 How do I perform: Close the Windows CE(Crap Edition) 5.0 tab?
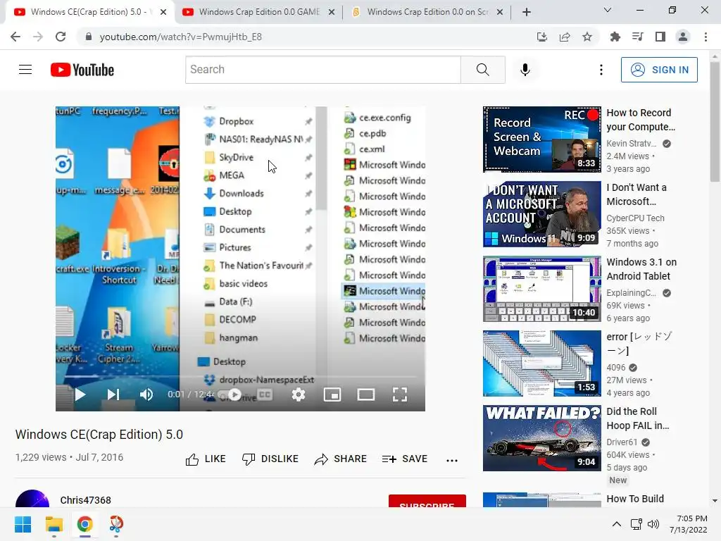pos(163,13)
